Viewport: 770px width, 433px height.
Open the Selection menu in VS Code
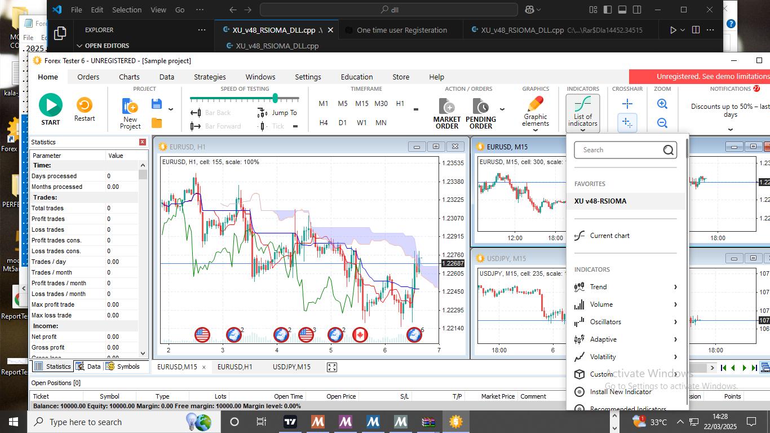127,10
